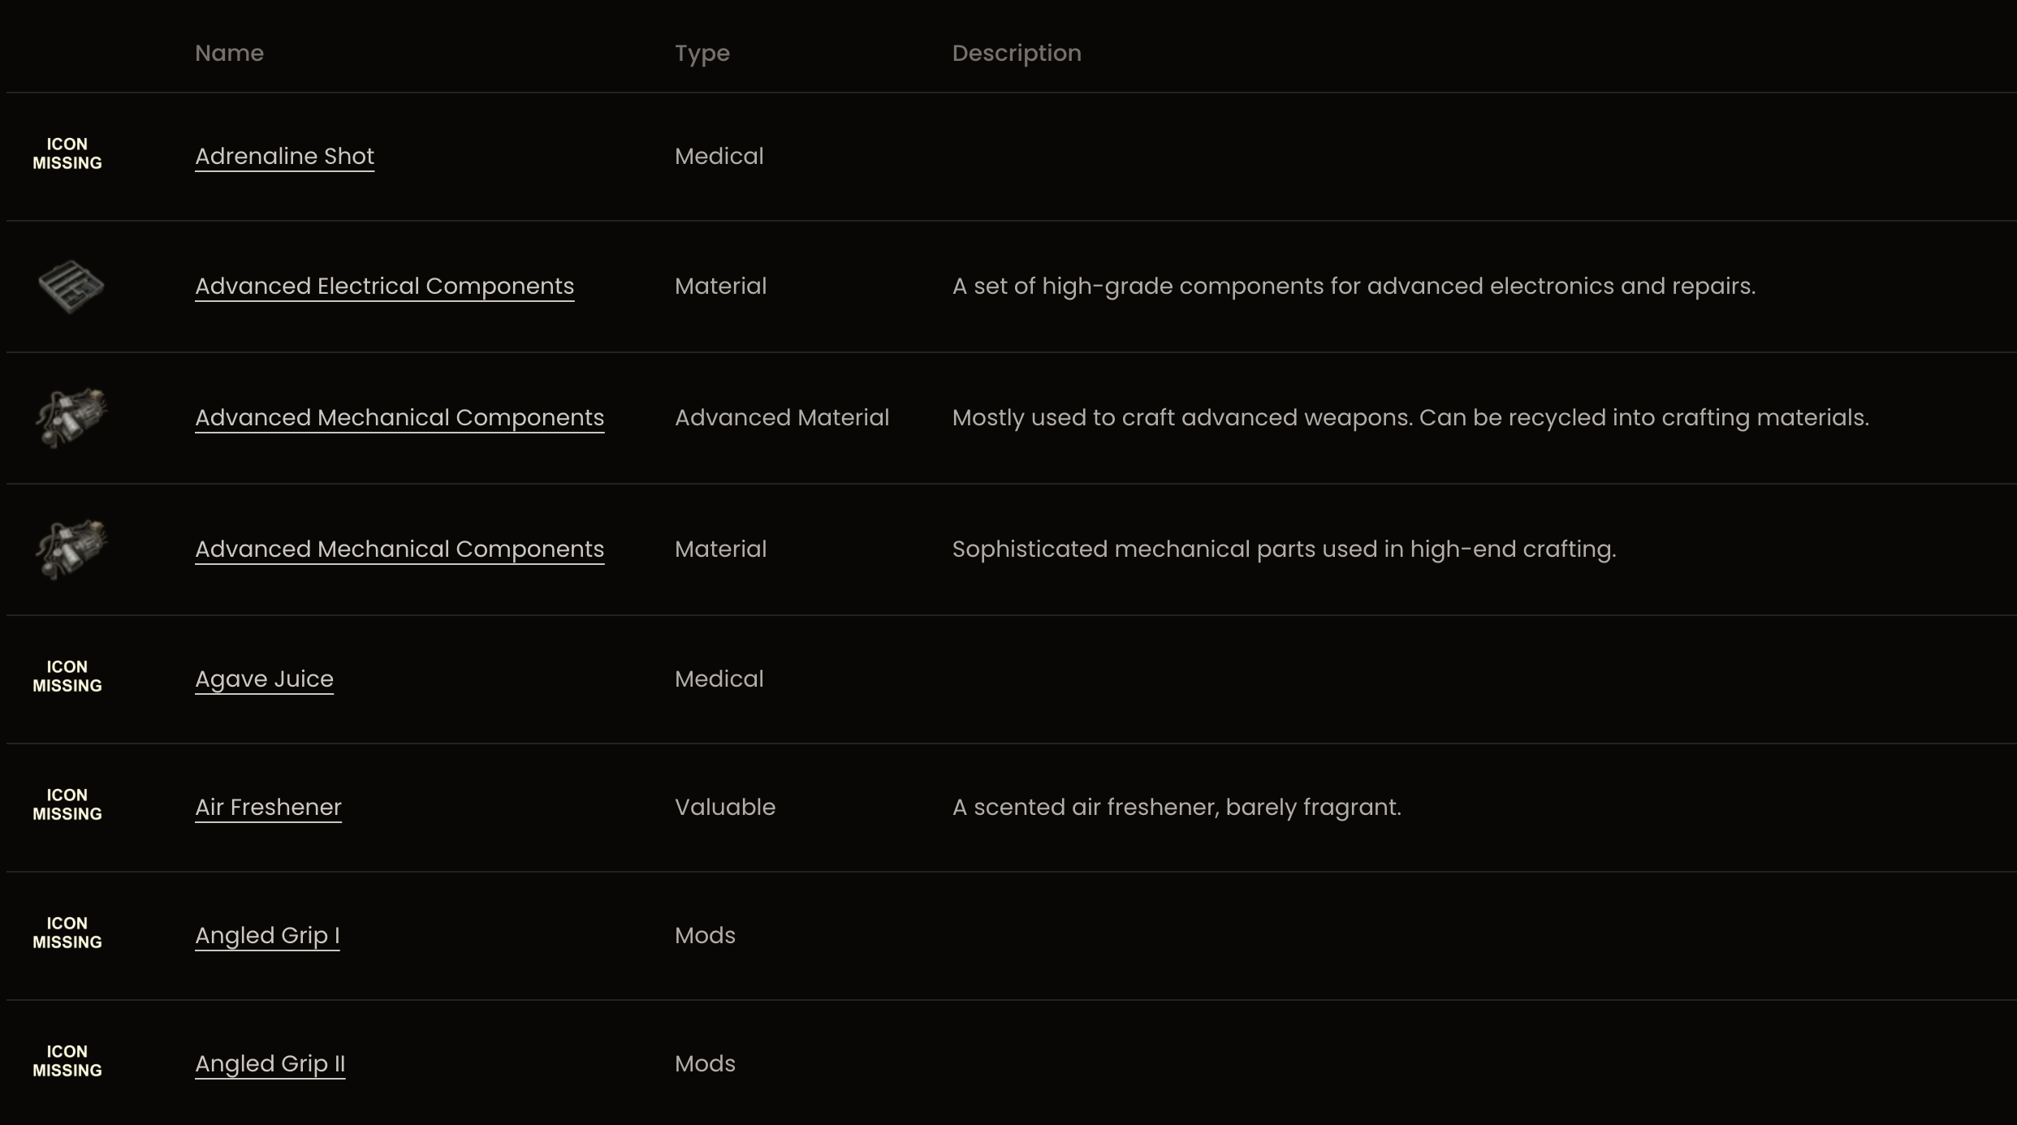The width and height of the screenshot is (2017, 1125).
Task: Click the Angled Grip I icon placeholder
Action: [x=67, y=933]
